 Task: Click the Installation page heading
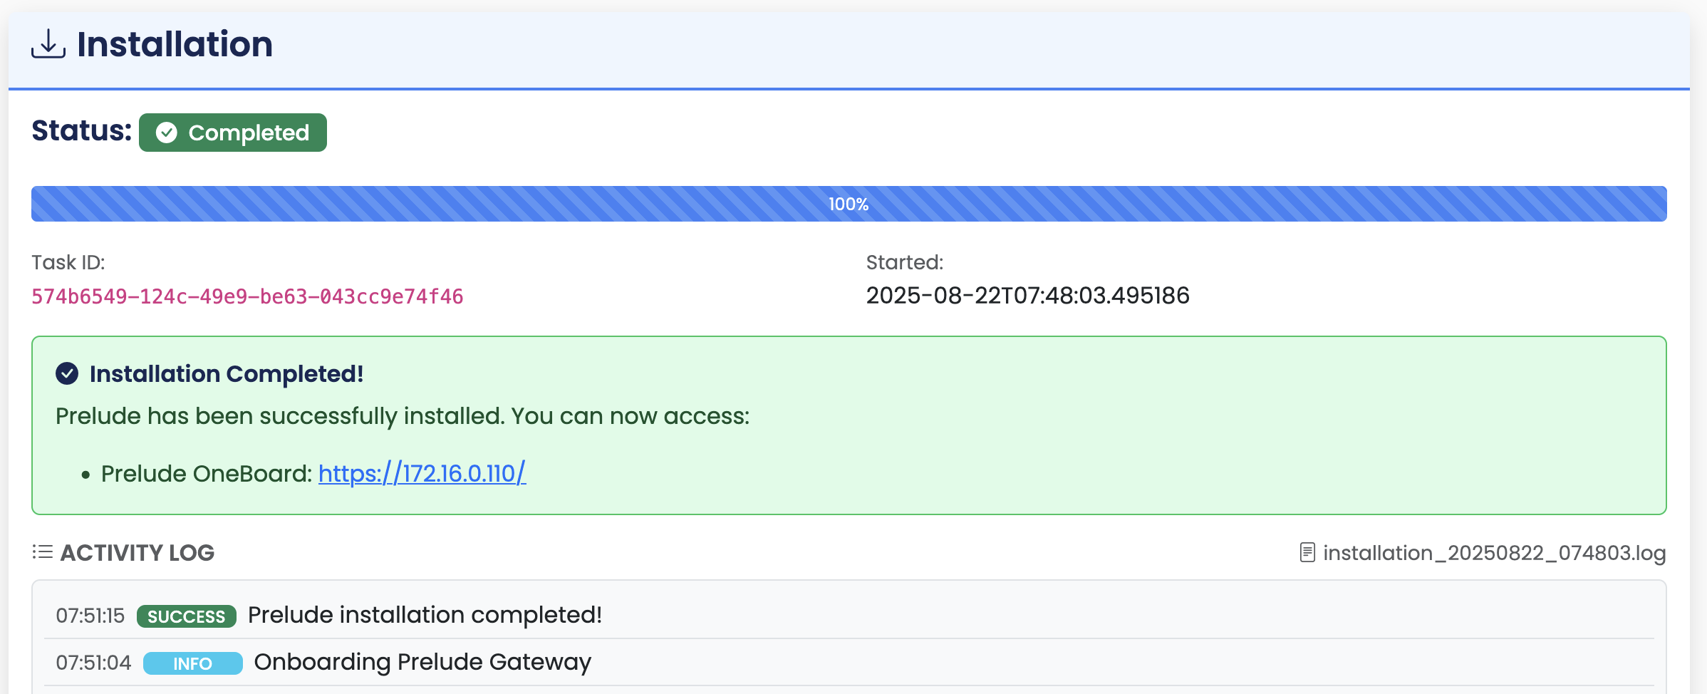tap(175, 44)
